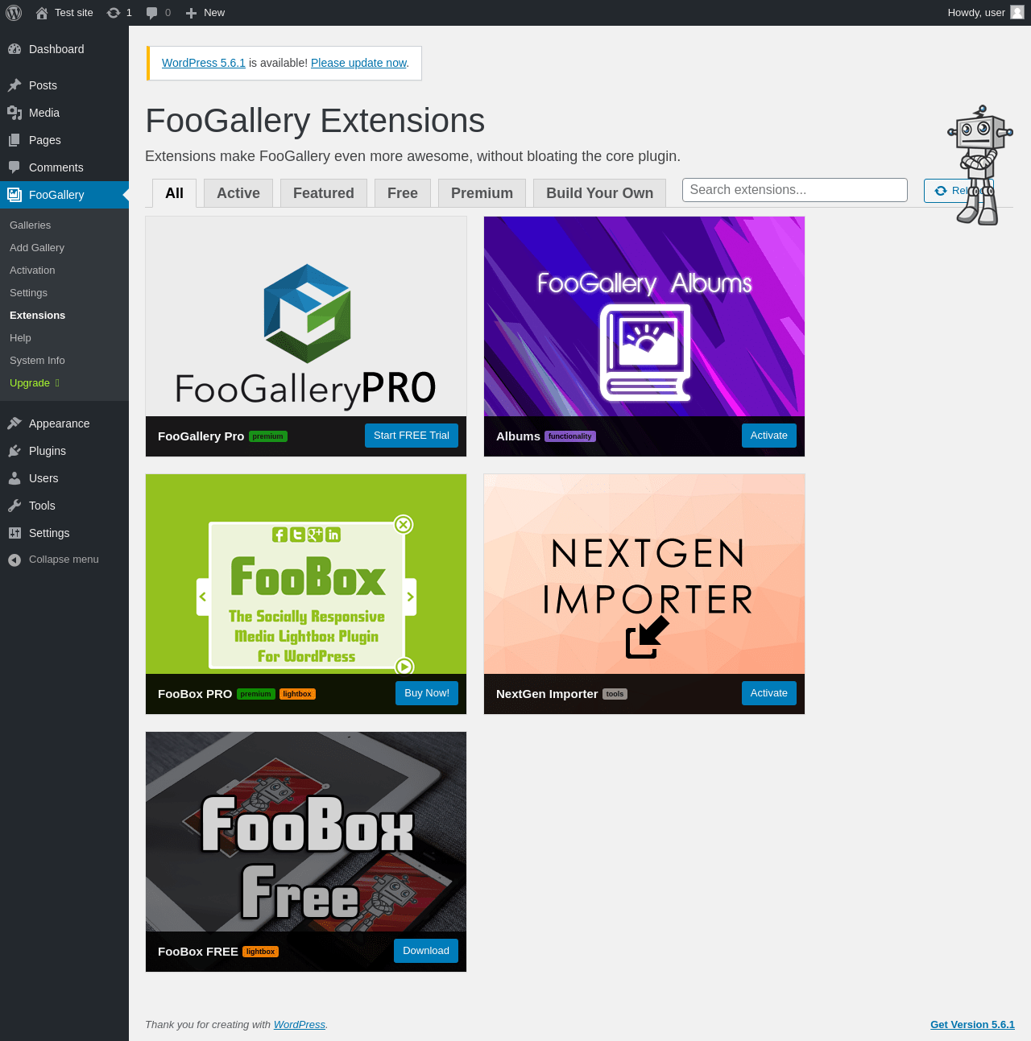The width and height of the screenshot is (1031, 1041).
Task: Open FooGallery Settings submenu item
Action: tap(64, 293)
